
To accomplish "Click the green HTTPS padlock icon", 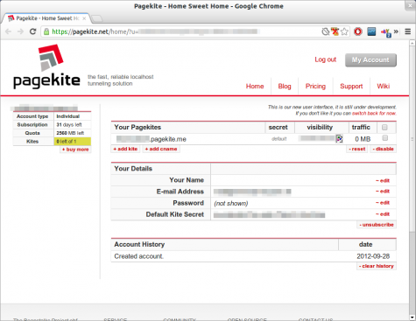I will (46, 31).
